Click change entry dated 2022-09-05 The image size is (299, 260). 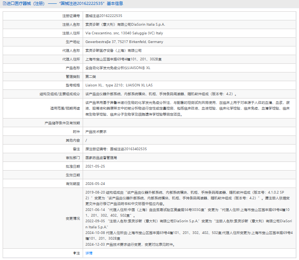[x=189, y=224]
